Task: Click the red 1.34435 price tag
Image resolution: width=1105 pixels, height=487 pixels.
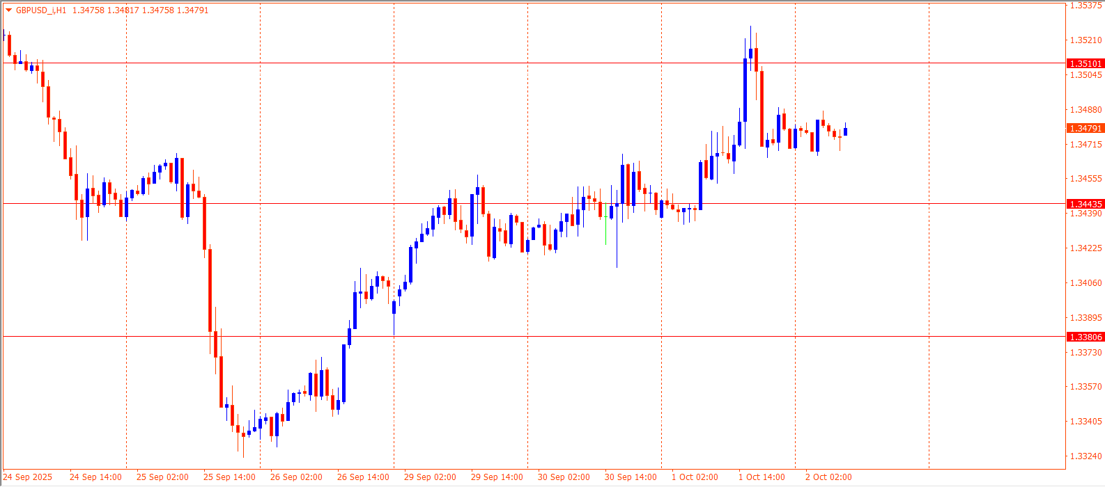Action: point(1085,204)
